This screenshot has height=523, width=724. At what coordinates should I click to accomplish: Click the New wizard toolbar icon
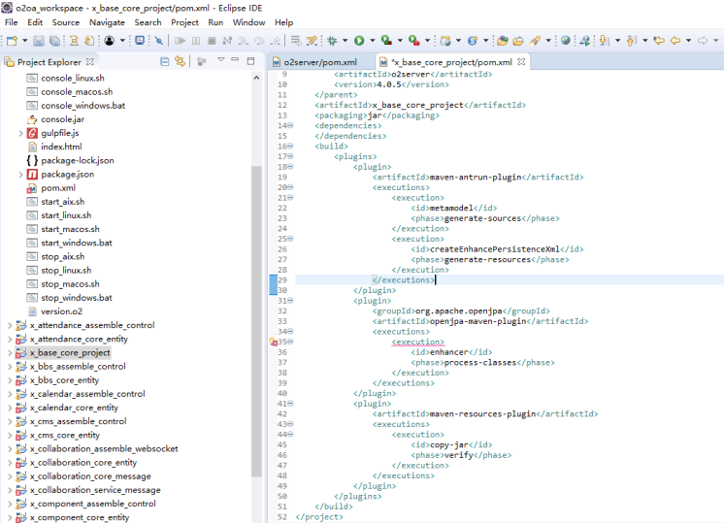[x=12, y=41]
